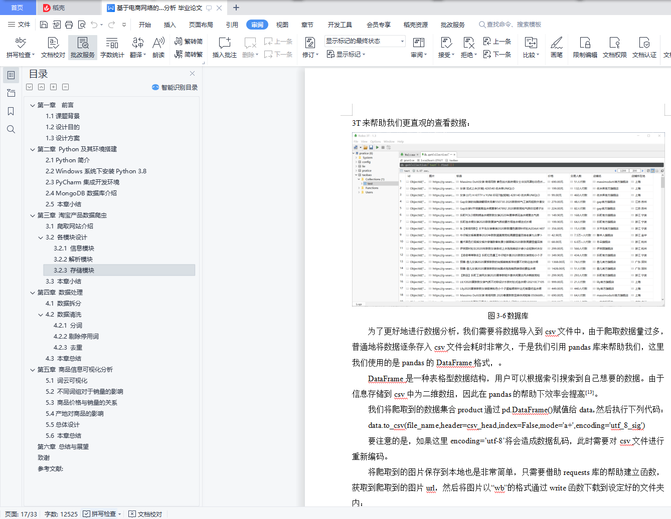Screen dimensions: 671x519
Task: Insert a comment with 插入批注
Action: pyautogui.click(x=225, y=48)
